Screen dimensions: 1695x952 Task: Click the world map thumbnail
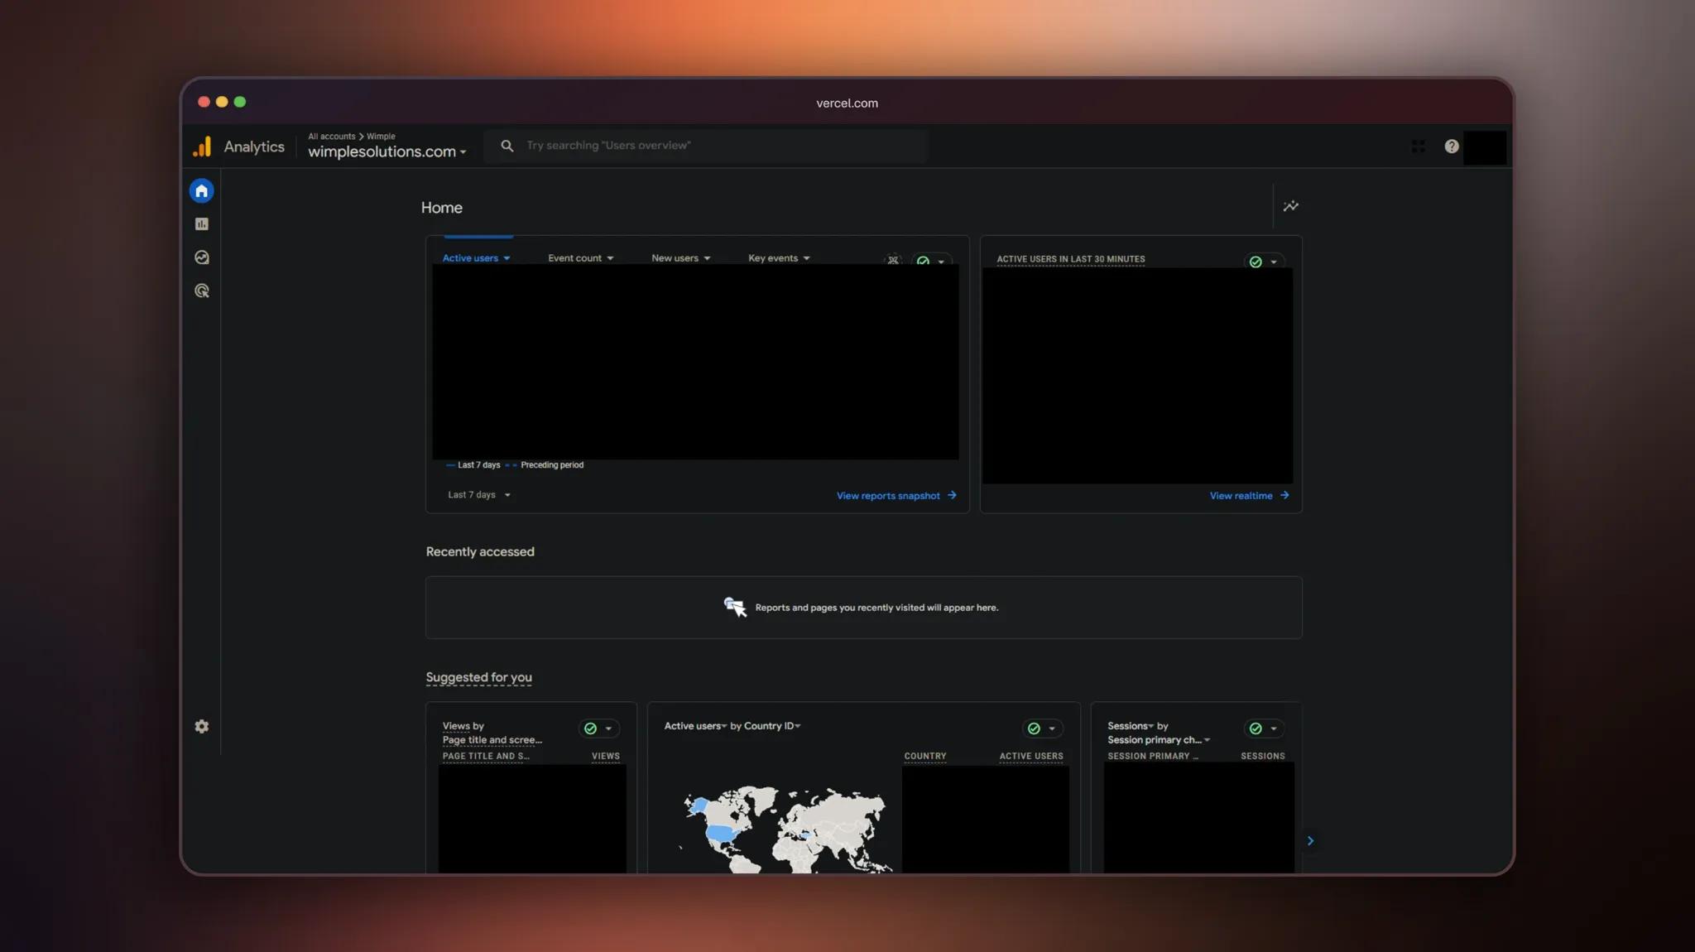[x=785, y=829]
